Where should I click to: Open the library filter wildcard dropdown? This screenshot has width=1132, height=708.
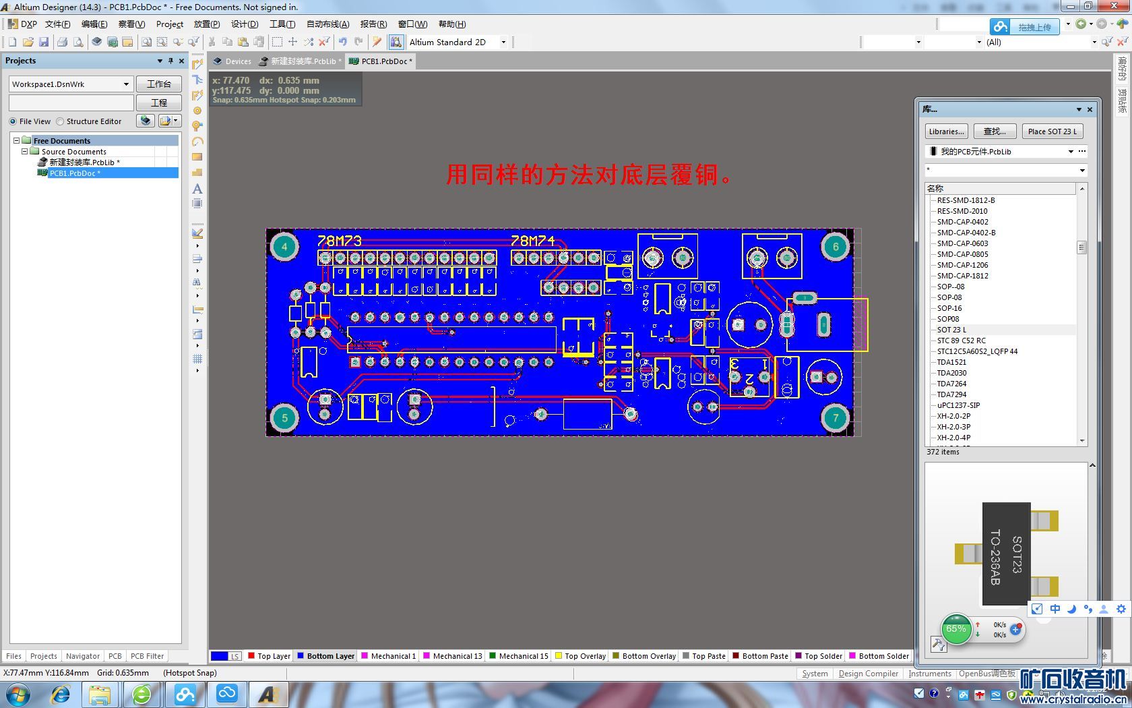(1082, 171)
